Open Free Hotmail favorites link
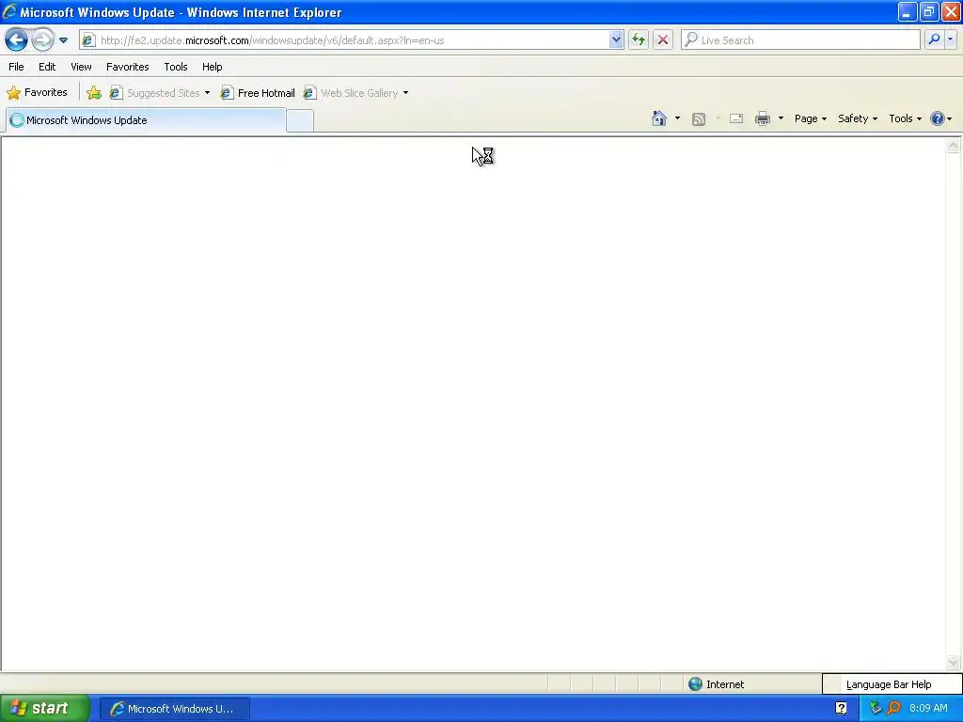This screenshot has height=722, width=963. click(x=258, y=93)
